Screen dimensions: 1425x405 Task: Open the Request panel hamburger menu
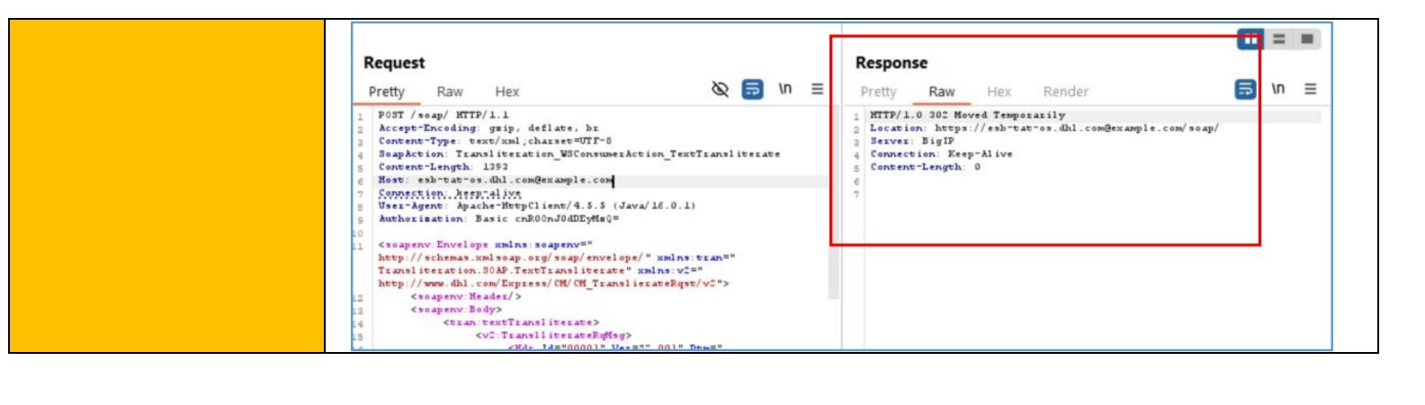[817, 89]
